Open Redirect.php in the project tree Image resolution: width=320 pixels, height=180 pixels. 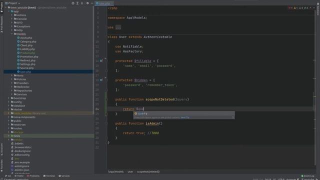(x=26, y=60)
